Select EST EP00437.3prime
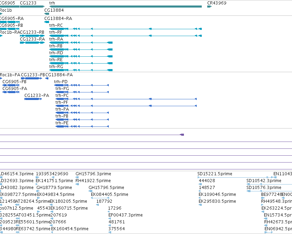The height and width of the screenshot is (234, 292). [x=126, y=215]
